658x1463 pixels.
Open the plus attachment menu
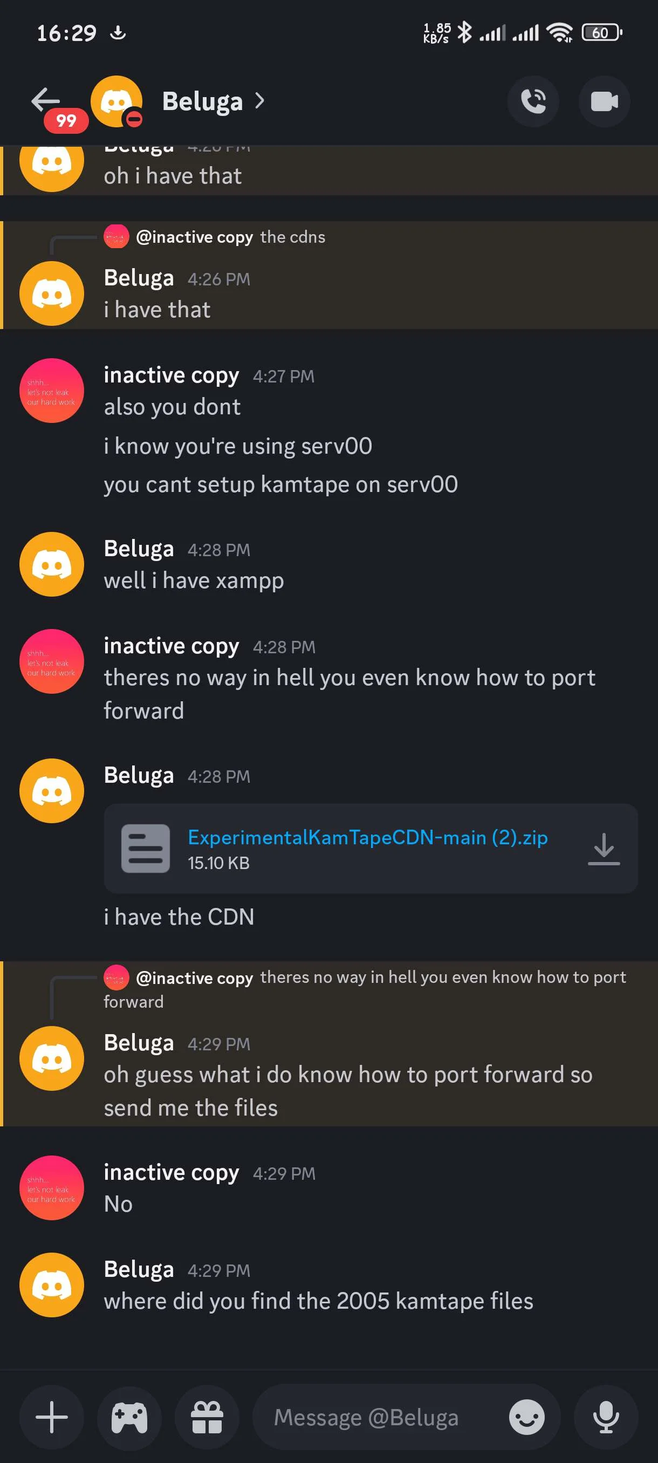[x=52, y=1417]
